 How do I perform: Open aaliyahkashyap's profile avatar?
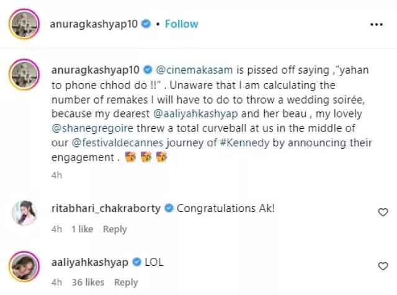25,268
